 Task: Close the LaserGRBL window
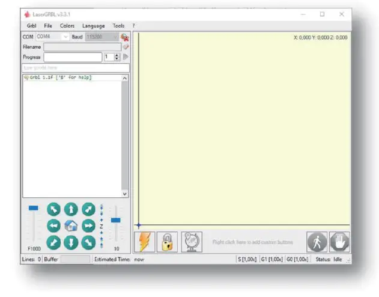[x=342, y=14]
